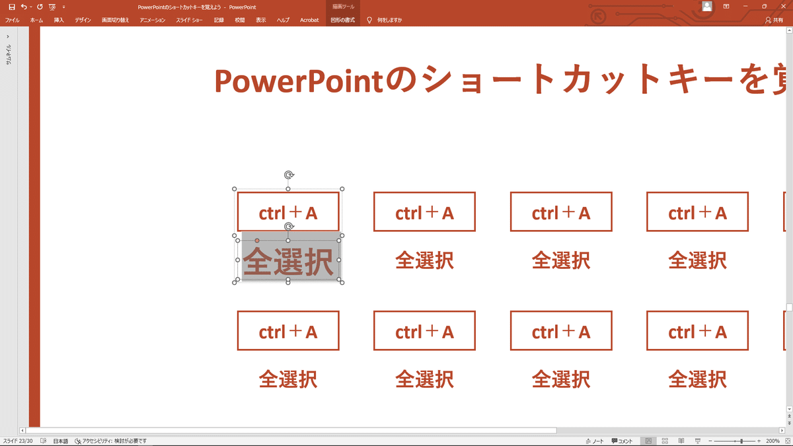Click the Next Slide double-arrow button

click(789, 423)
